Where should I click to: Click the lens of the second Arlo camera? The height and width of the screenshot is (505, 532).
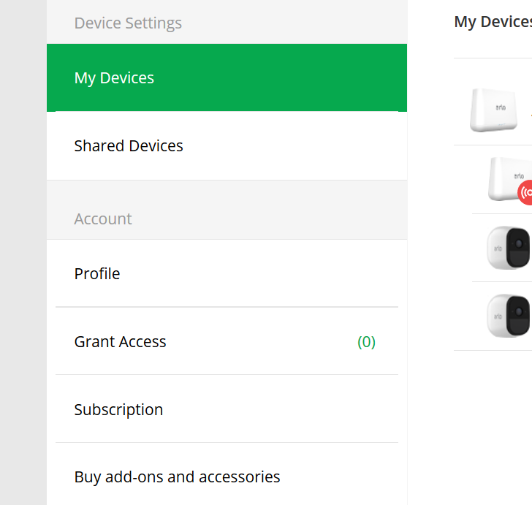(519, 311)
